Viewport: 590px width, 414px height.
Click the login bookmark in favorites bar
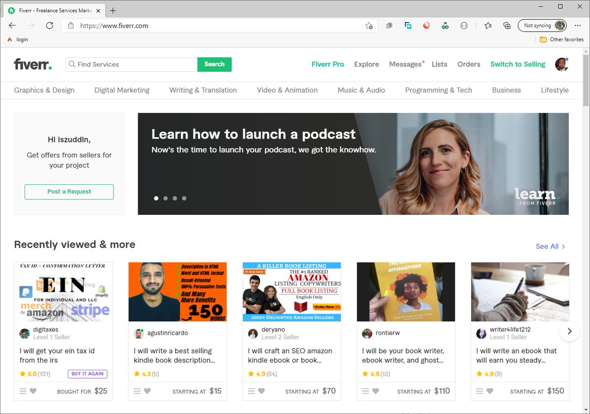(18, 39)
